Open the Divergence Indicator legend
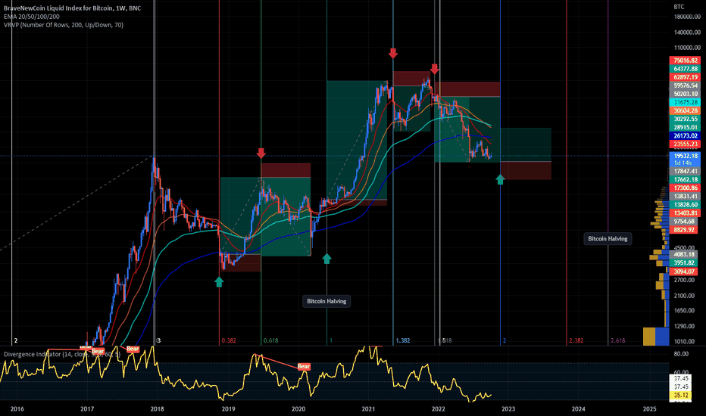This screenshot has height=416, width=706. 62,355
